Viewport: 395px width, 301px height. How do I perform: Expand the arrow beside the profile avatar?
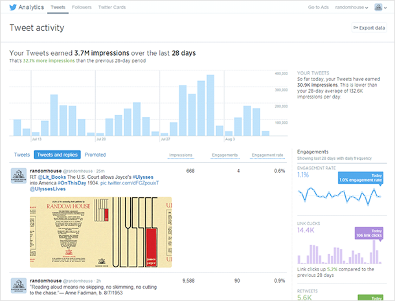click(385, 8)
